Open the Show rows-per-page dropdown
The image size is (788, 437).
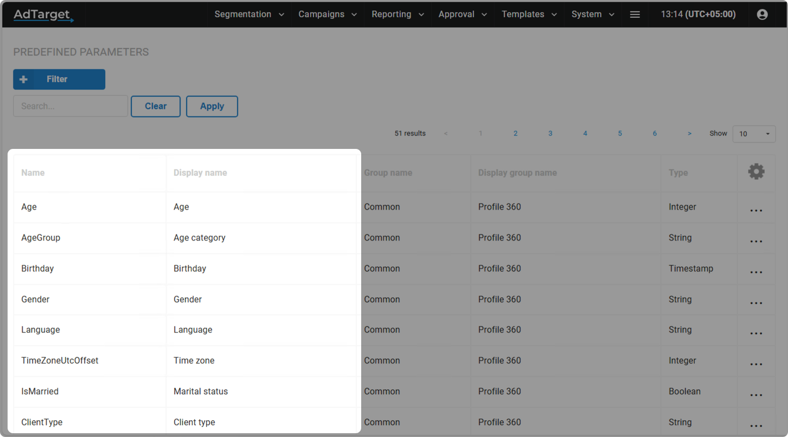(x=754, y=134)
